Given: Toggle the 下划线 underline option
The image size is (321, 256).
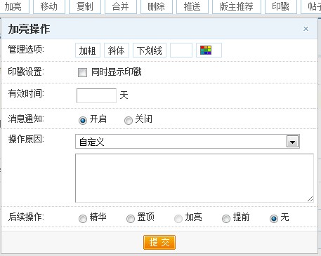Looking at the screenshot, I should [x=150, y=50].
